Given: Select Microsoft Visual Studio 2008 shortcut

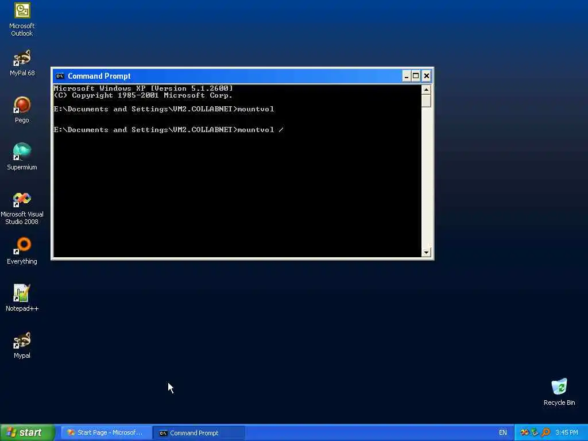Looking at the screenshot, I should click(22, 208).
